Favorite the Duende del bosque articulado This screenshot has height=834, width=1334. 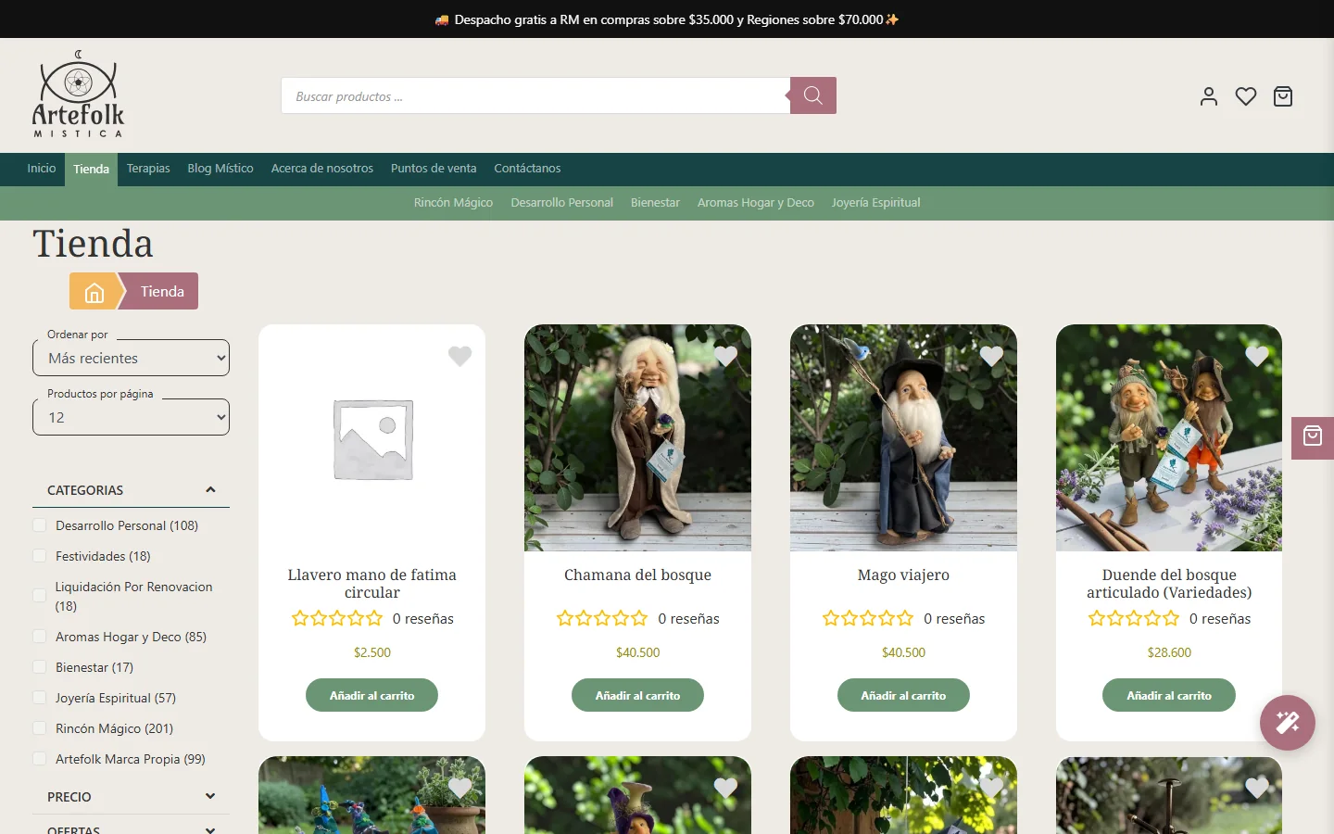[x=1257, y=356]
